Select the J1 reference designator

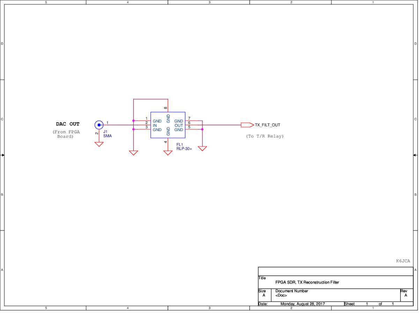(105, 131)
